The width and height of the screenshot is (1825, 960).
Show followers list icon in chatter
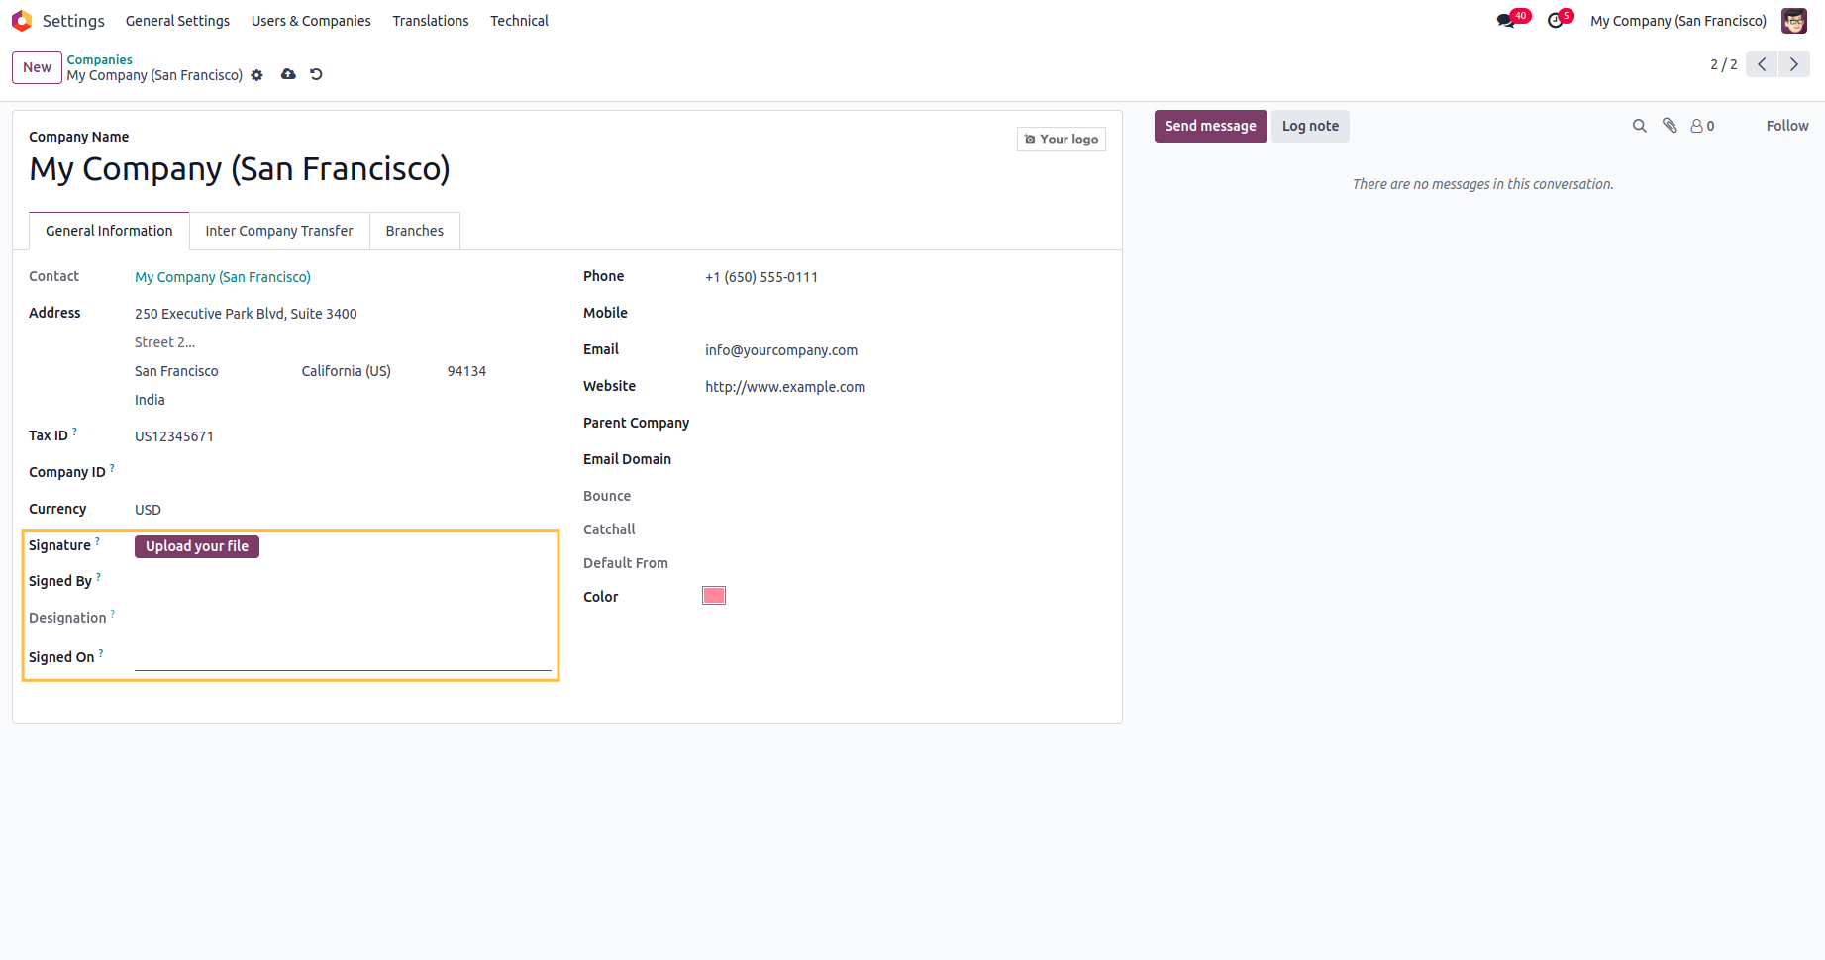tap(1702, 126)
